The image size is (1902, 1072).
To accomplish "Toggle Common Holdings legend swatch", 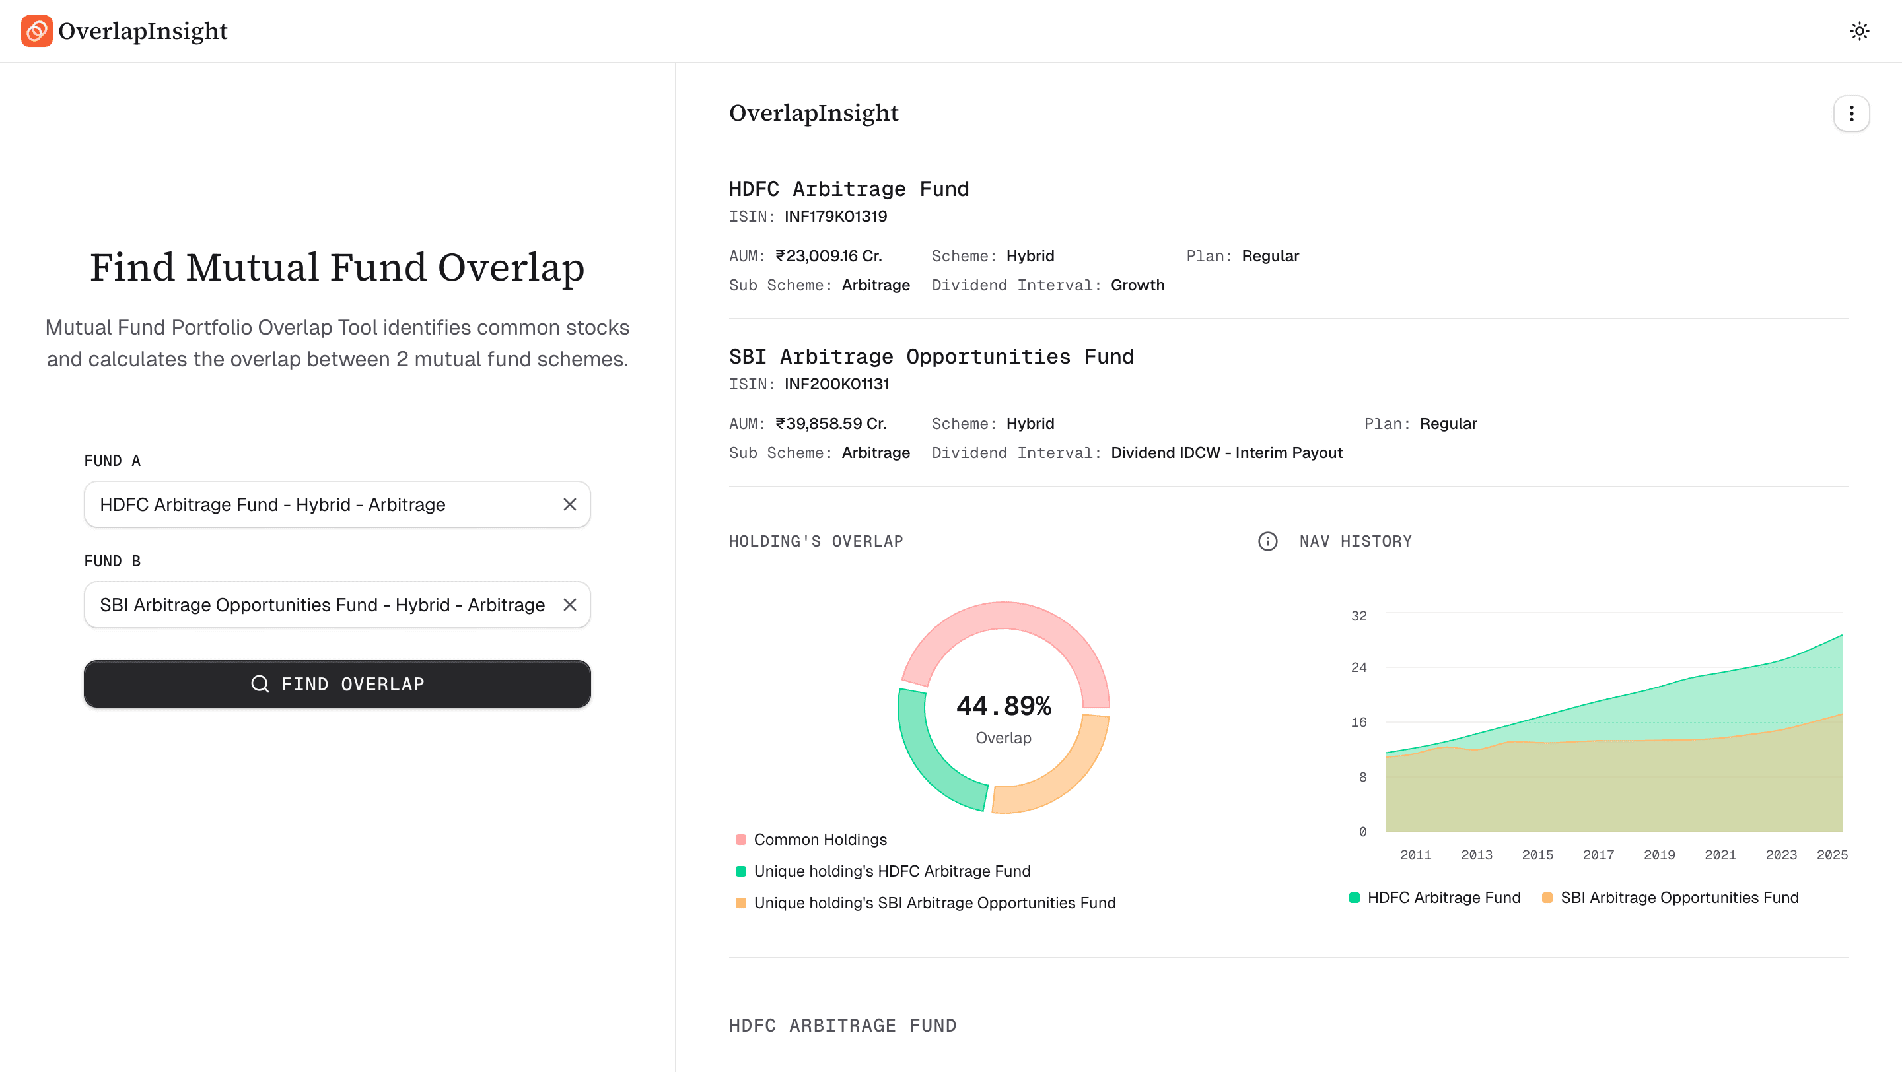I will pos(740,839).
